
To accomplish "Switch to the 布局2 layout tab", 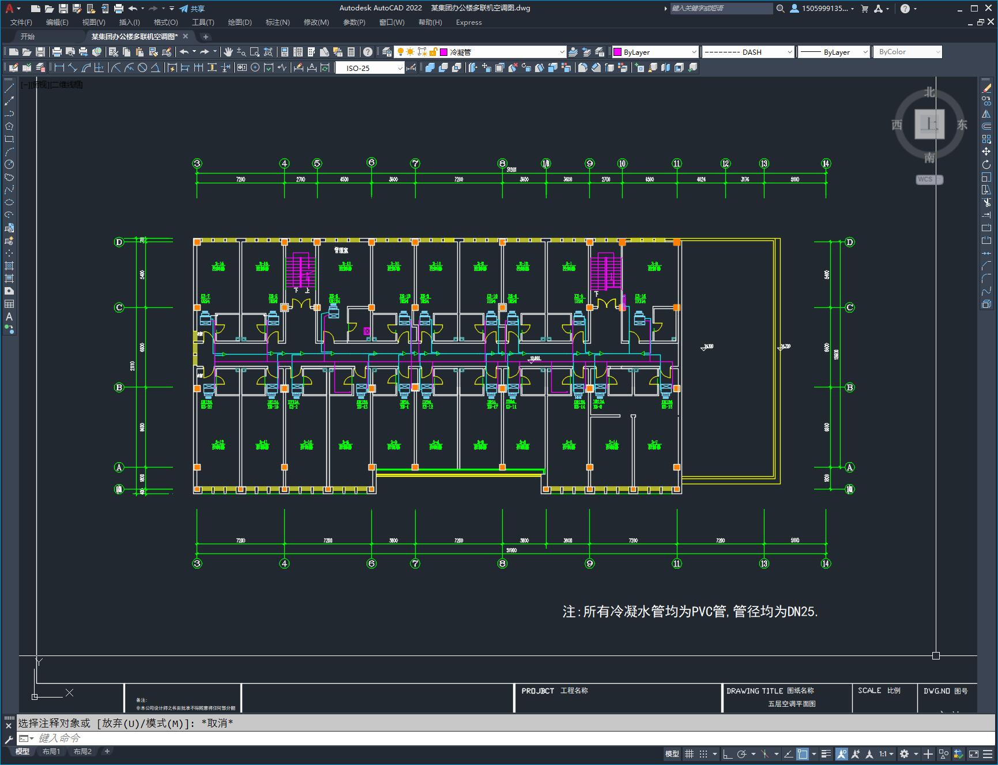I will point(82,751).
